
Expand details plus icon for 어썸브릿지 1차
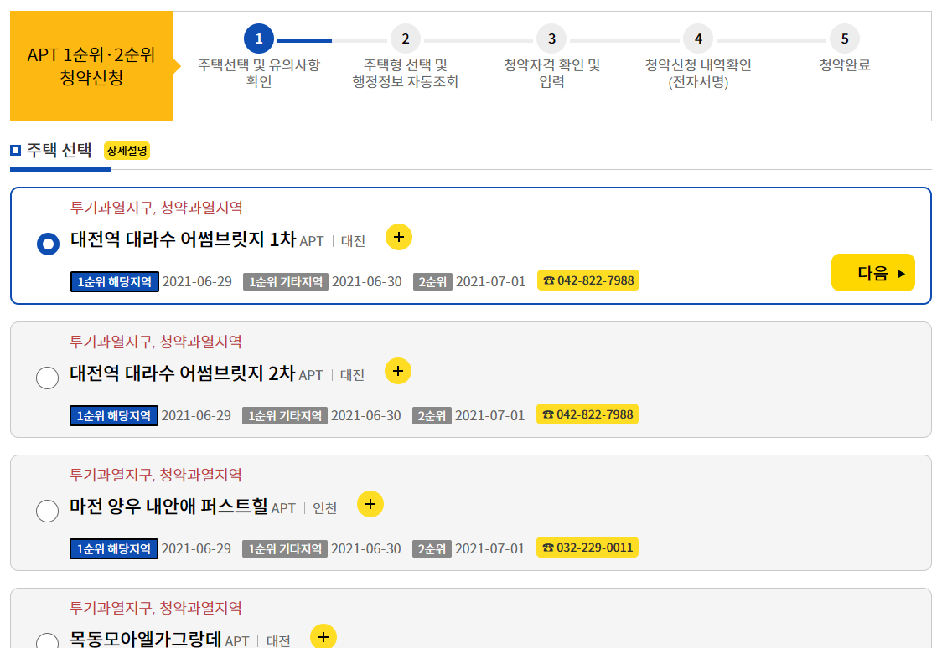[399, 237]
